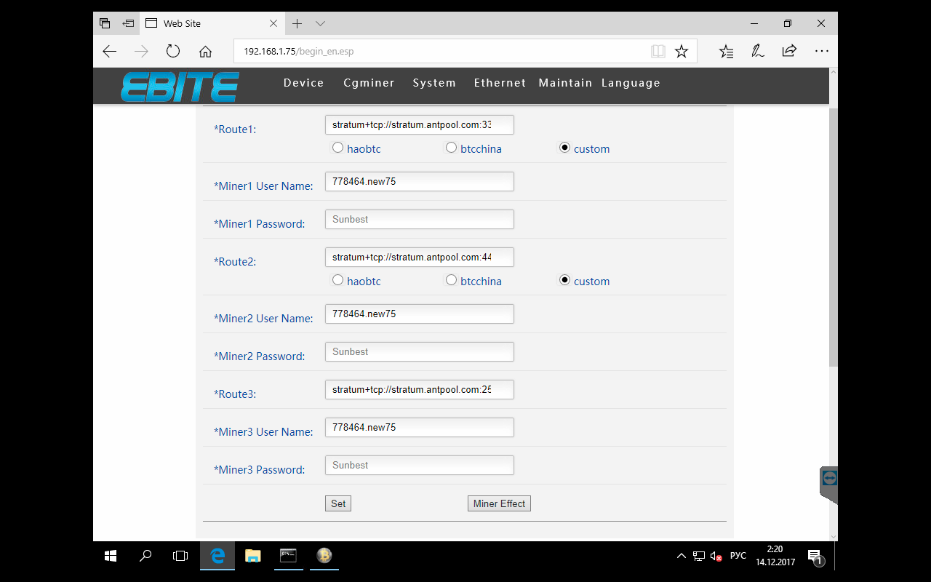931x582 pixels.
Task: Click the Make a Web Note pen icon
Action: 758,51
